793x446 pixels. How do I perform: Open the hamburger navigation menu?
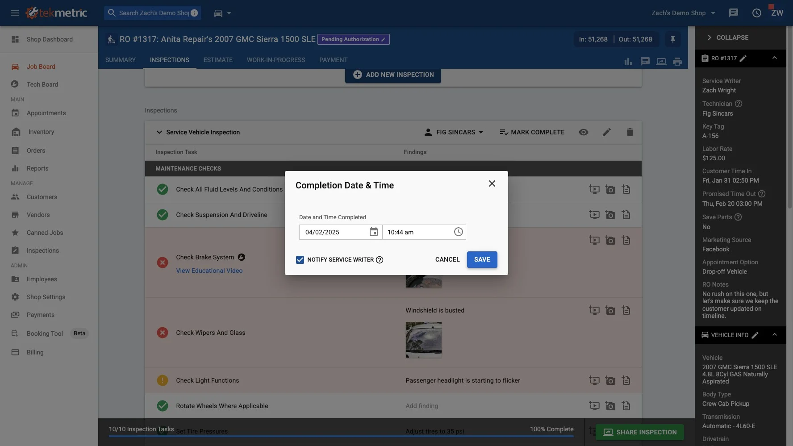click(x=15, y=13)
